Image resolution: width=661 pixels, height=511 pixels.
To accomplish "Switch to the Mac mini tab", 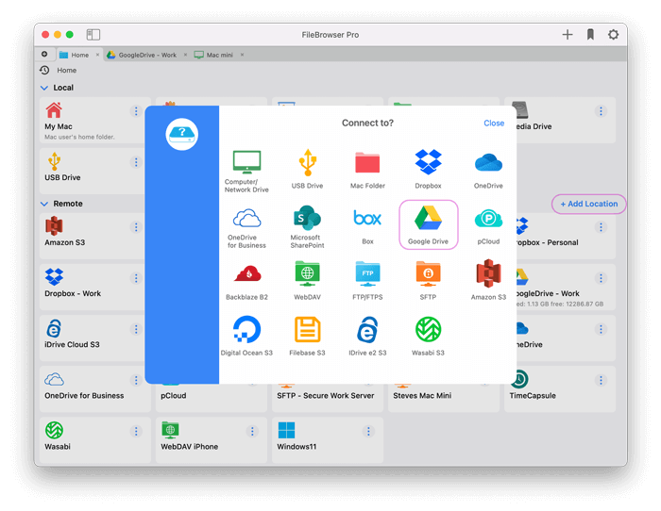I will [216, 55].
